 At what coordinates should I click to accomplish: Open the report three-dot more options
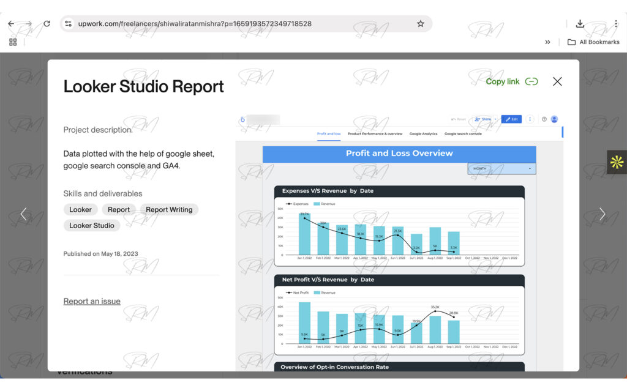530,119
